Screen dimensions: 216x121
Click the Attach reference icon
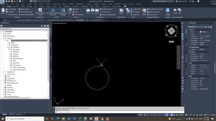[88, 11]
